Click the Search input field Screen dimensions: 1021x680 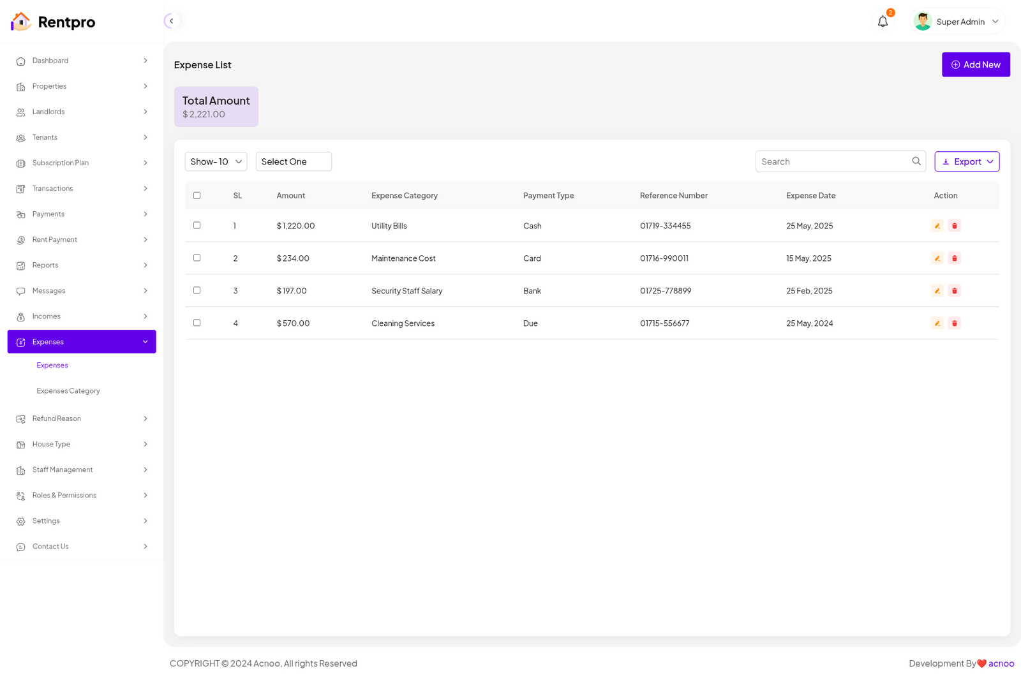(x=833, y=161)
